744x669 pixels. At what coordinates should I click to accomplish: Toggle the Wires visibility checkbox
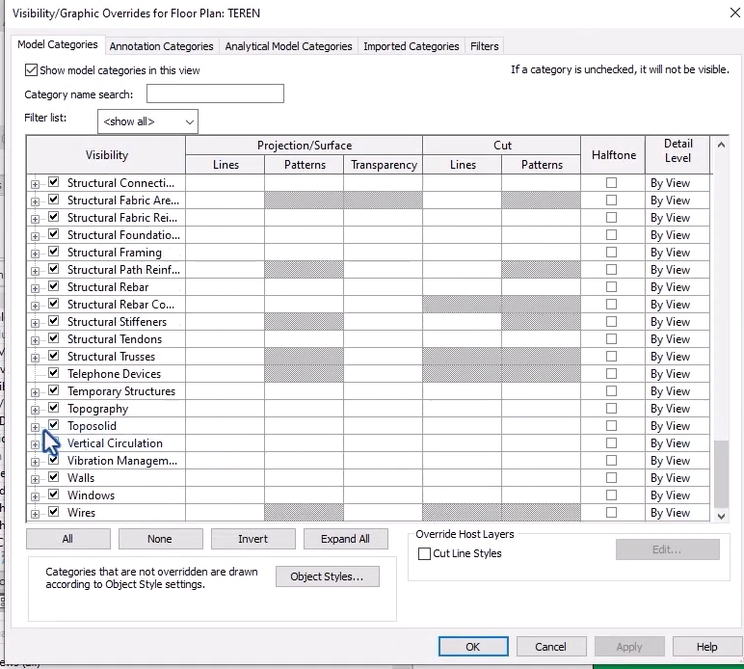(x=54, y=512)
